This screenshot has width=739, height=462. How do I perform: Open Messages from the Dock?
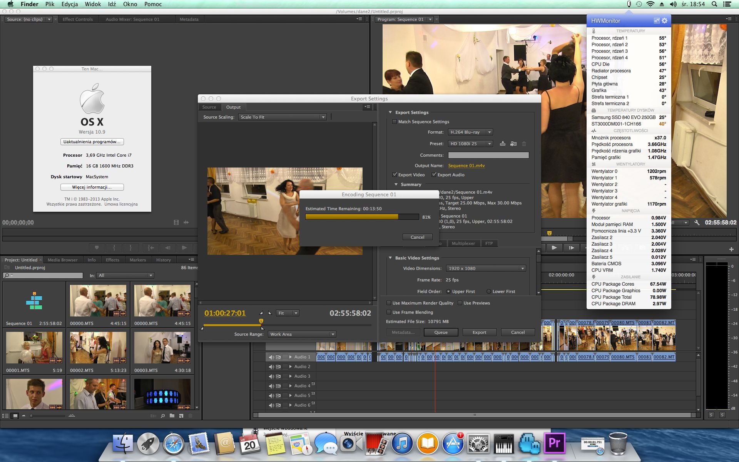click(x=326, y=444)
